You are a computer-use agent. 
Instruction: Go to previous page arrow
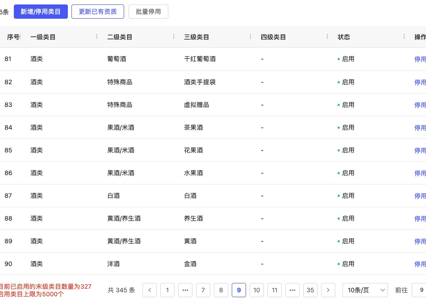point(150,290)
